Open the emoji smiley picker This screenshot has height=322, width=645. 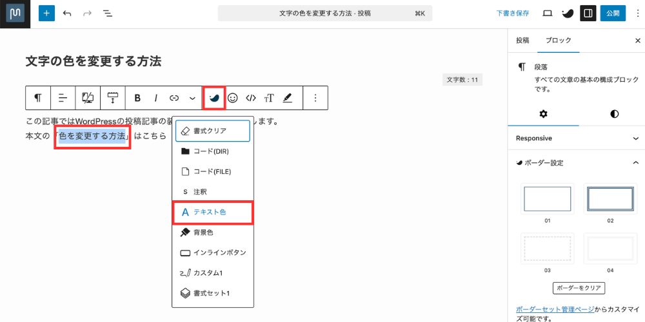(x=233, y=98)
